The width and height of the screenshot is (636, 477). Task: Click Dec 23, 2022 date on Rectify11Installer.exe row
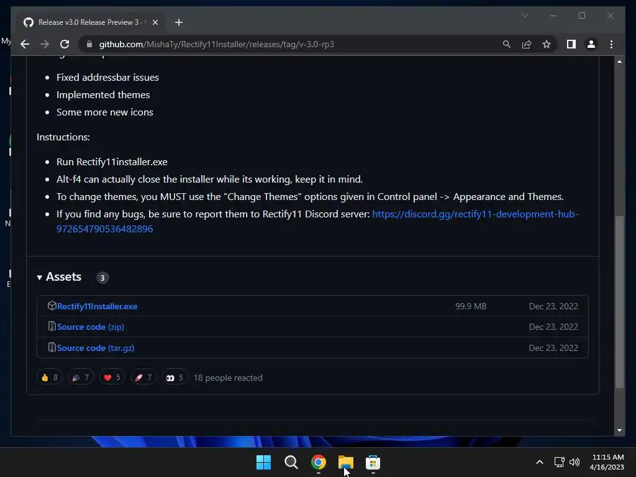tap(553, 306)
